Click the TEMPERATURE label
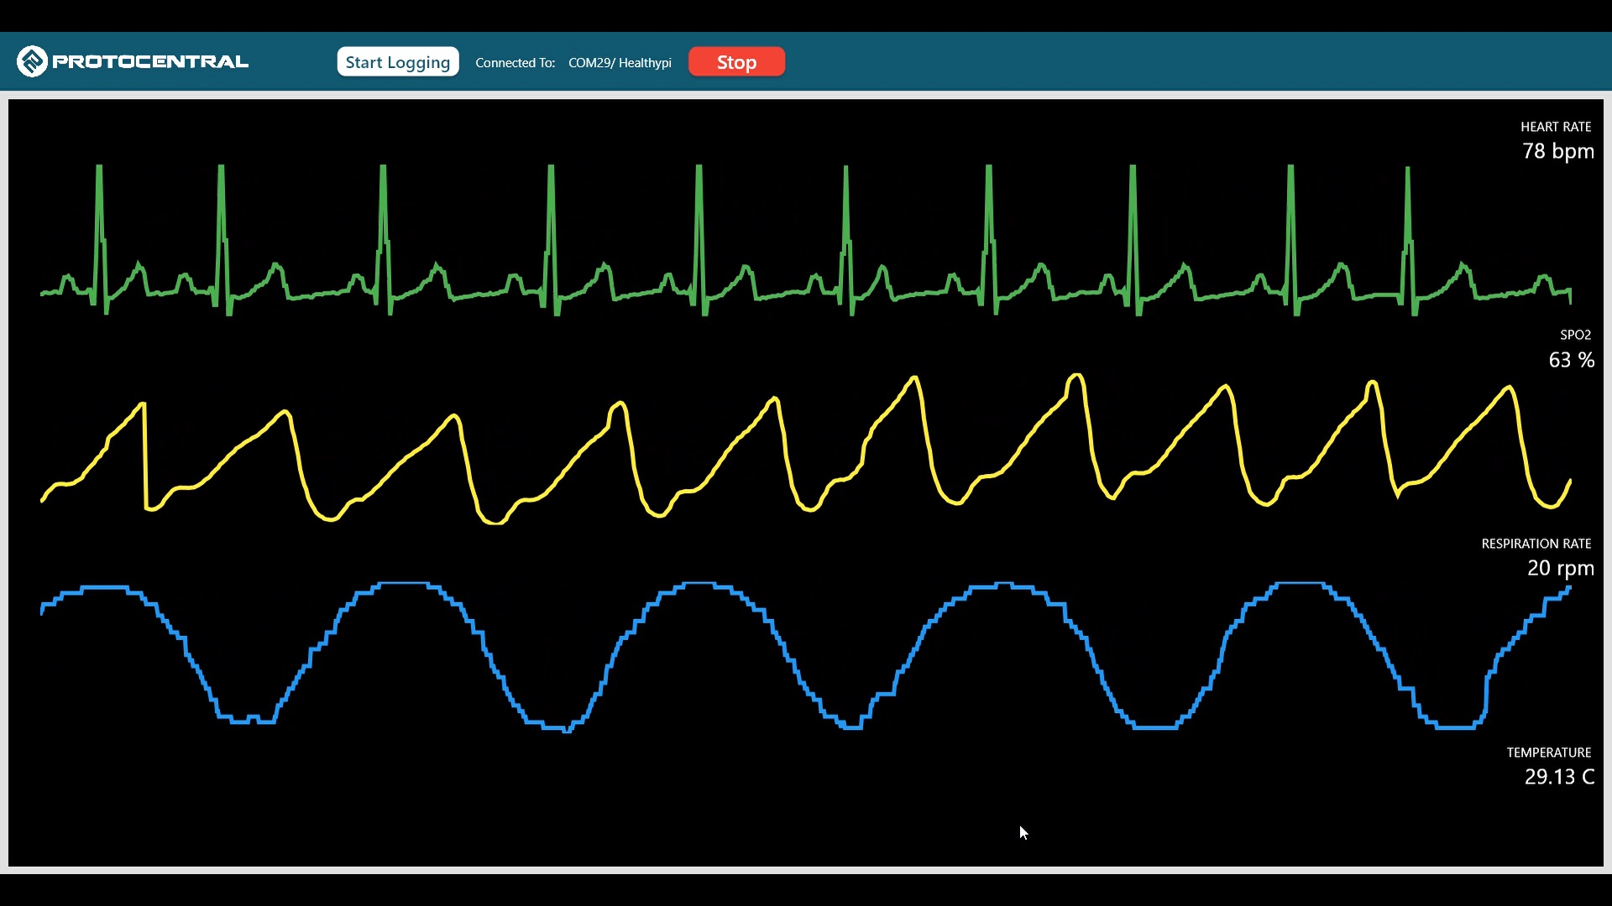The image size is (1612, 906). pyautogui.click(x=1548, y=752)
